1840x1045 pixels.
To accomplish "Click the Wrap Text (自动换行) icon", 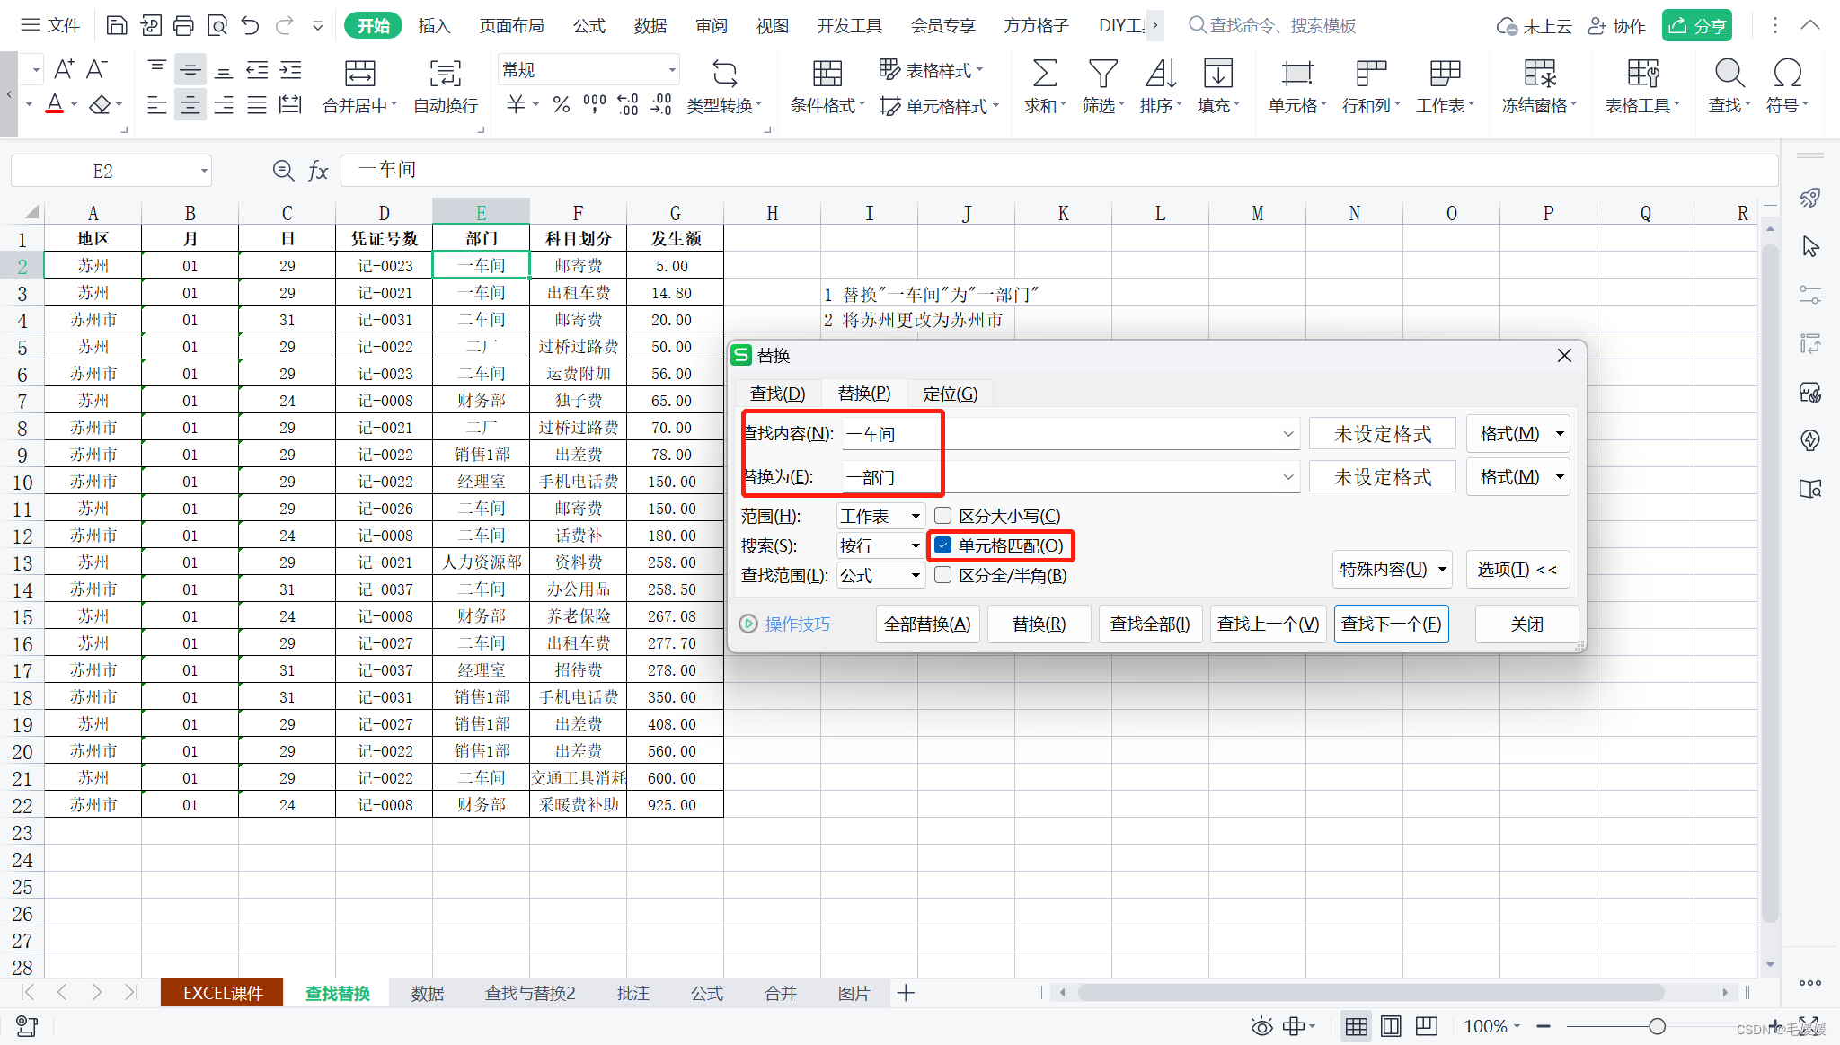I will tap(446, 74).
